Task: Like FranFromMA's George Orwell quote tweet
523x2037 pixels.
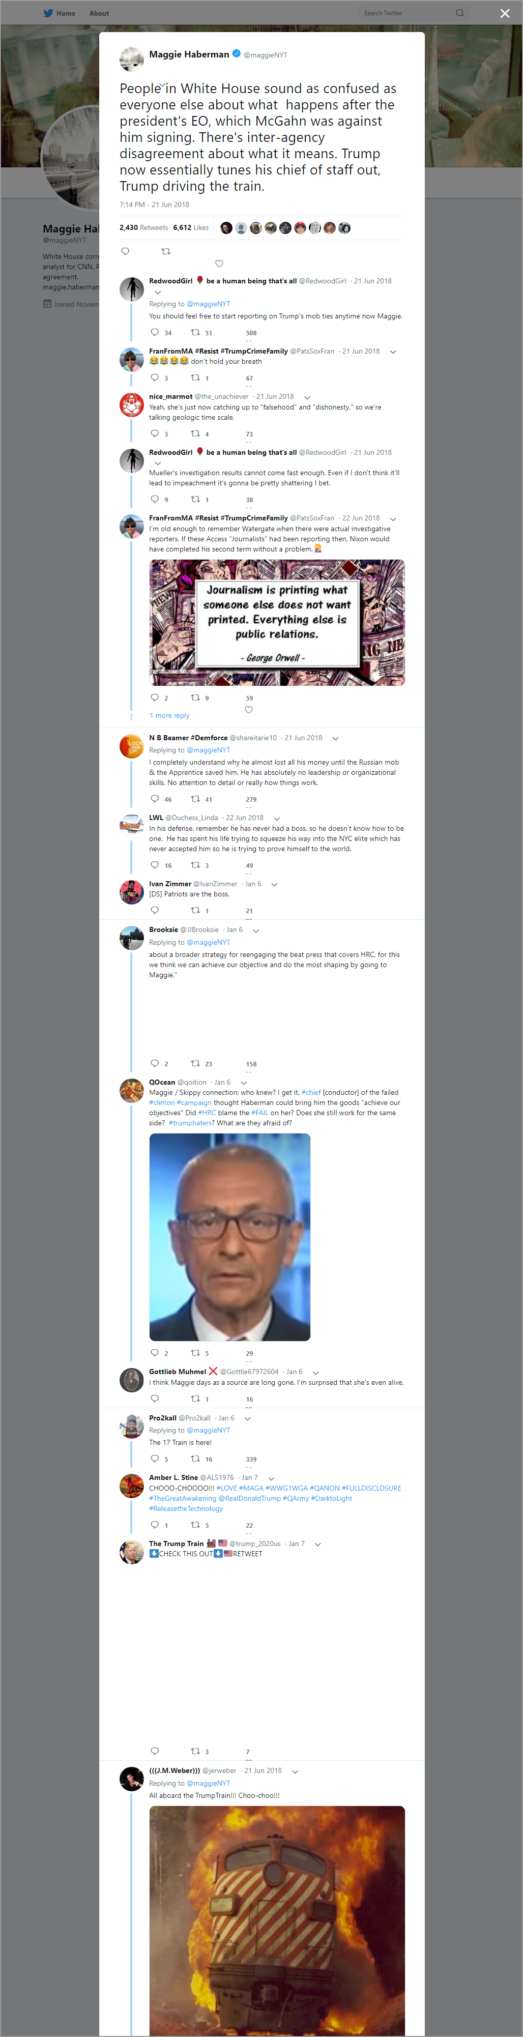Action: coord(248,709)
